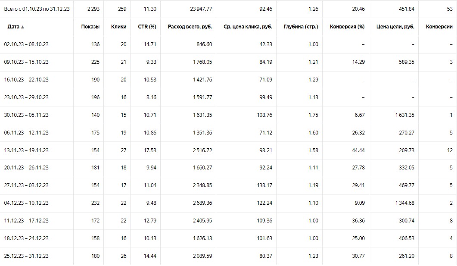The width and height of the screenshot is (457, 266).
Task: Sort by the Клики column header
Action: [118, 27]
